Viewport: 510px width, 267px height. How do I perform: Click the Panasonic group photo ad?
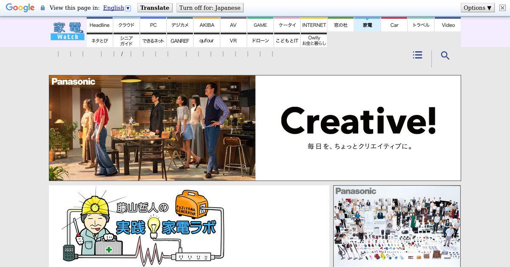tap(397, 226)
